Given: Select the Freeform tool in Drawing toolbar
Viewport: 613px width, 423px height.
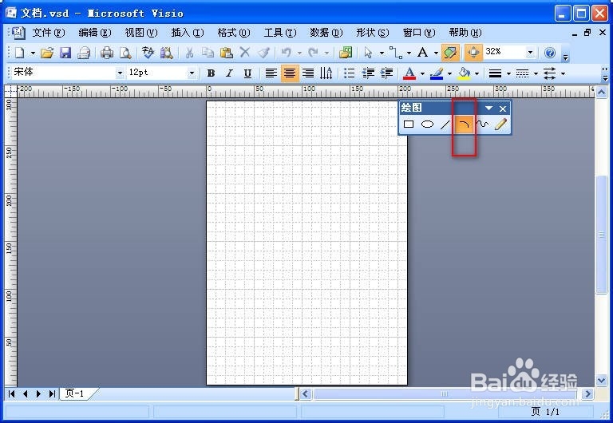Looking at the screenshot, I should [x=482, y=125].
